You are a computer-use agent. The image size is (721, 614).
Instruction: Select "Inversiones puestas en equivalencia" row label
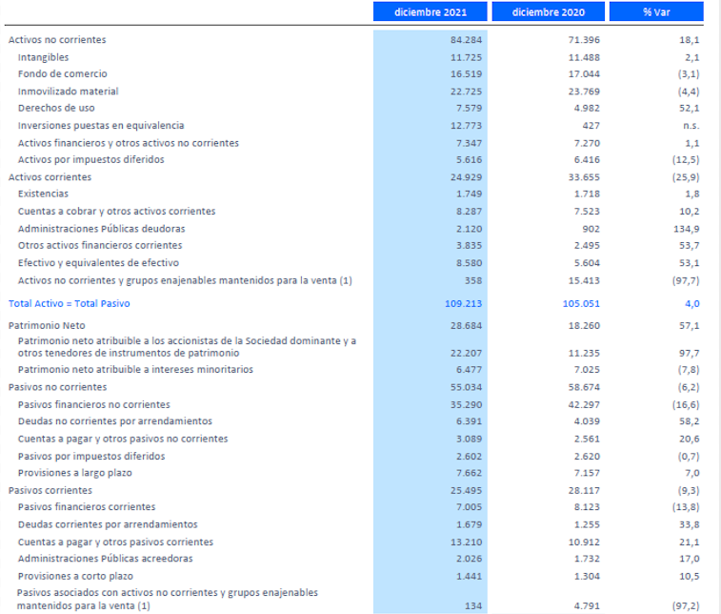point(101,125)
